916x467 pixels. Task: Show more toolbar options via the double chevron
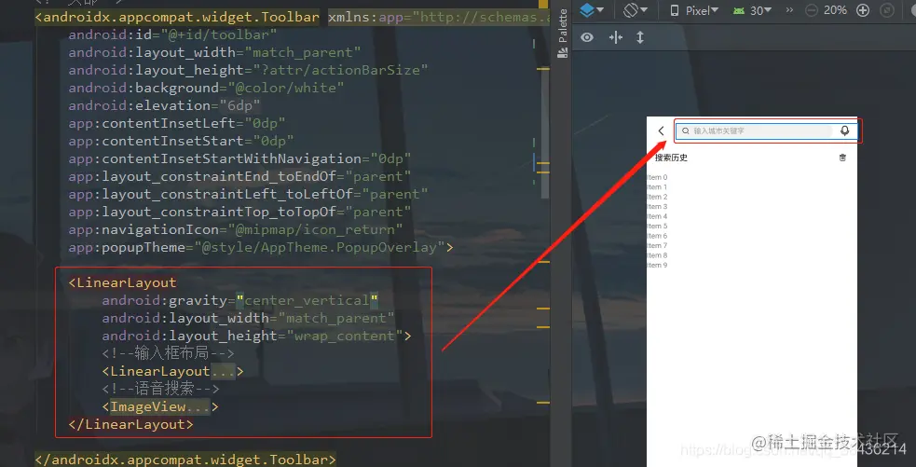click(x=788, y=10)
